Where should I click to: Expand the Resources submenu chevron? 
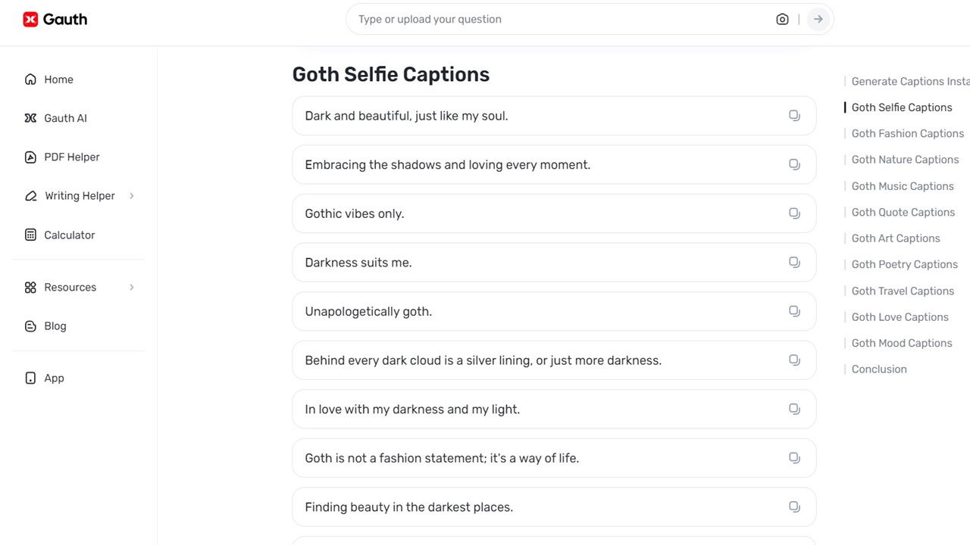click(x=132, y=288)
